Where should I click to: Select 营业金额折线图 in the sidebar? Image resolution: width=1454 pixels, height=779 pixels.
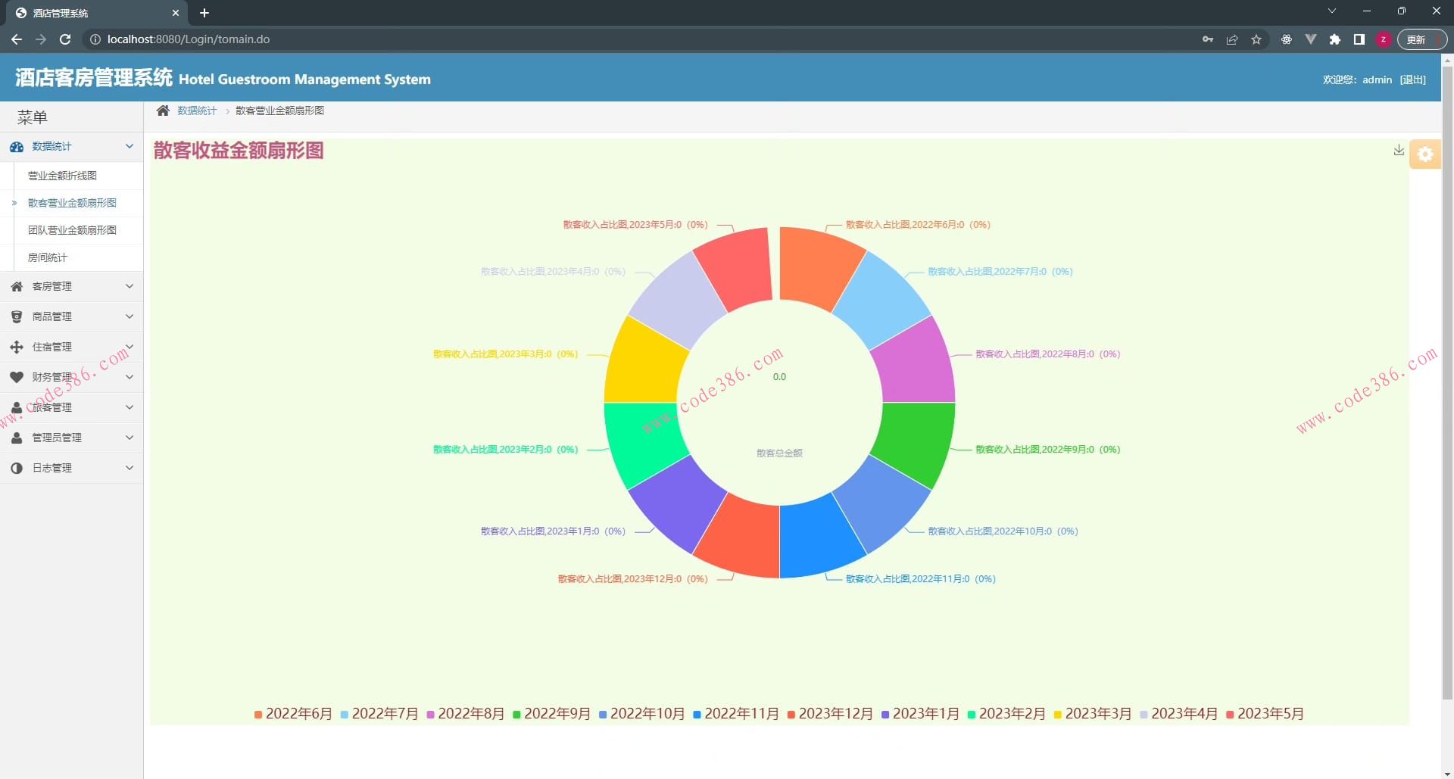pos(62,176)
